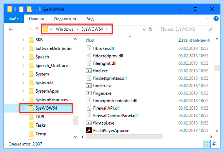The image size is (224, 152).
Task: Select the FlashPlayerApp.exe Flash icon
Action: click(89, 130)
